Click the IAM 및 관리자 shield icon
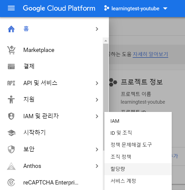Viewport: 185px width, 190px height. point(11,116)
